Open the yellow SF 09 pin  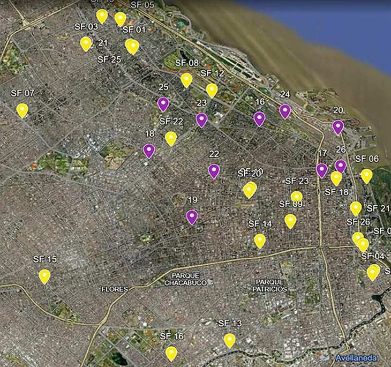290,221
